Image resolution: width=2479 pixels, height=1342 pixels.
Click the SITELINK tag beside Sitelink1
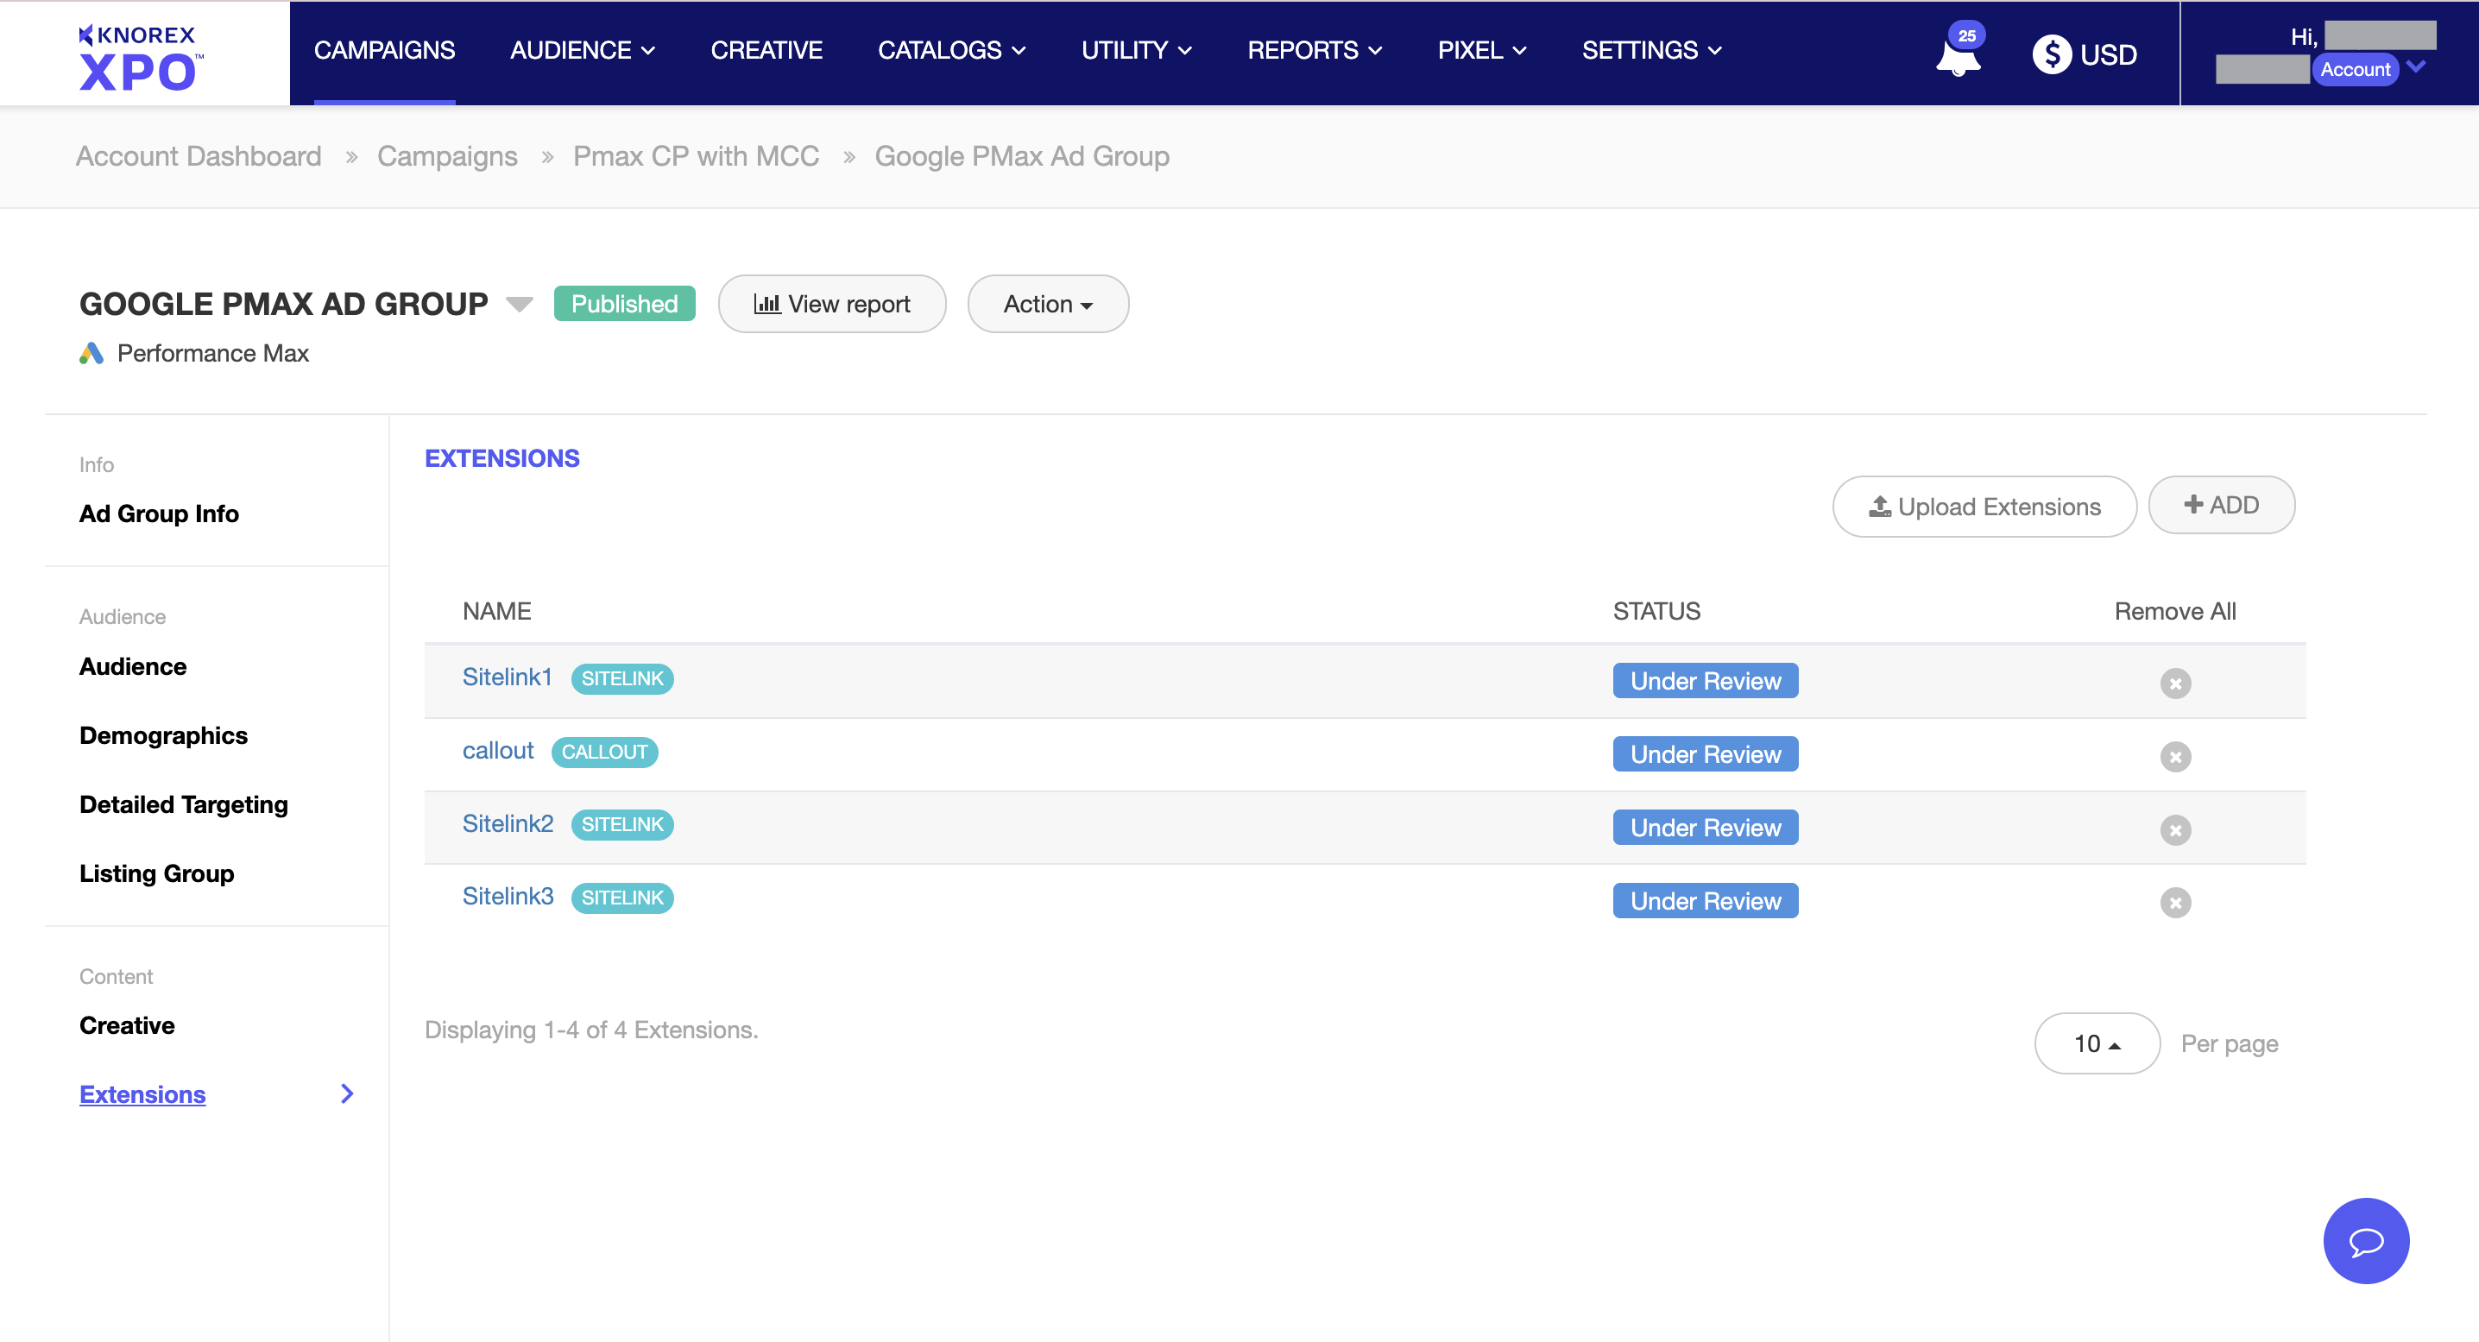(x=622, y=678)
